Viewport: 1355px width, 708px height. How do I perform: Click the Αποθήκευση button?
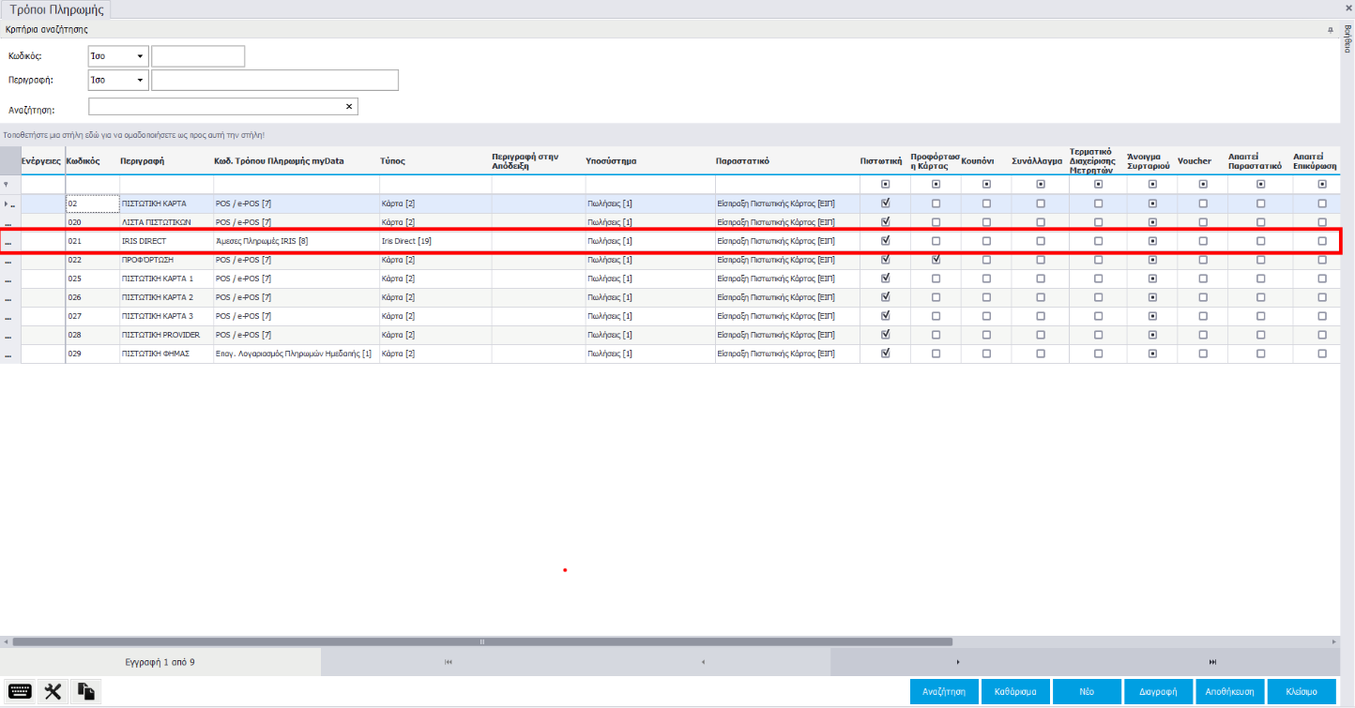pos(1229,691)
